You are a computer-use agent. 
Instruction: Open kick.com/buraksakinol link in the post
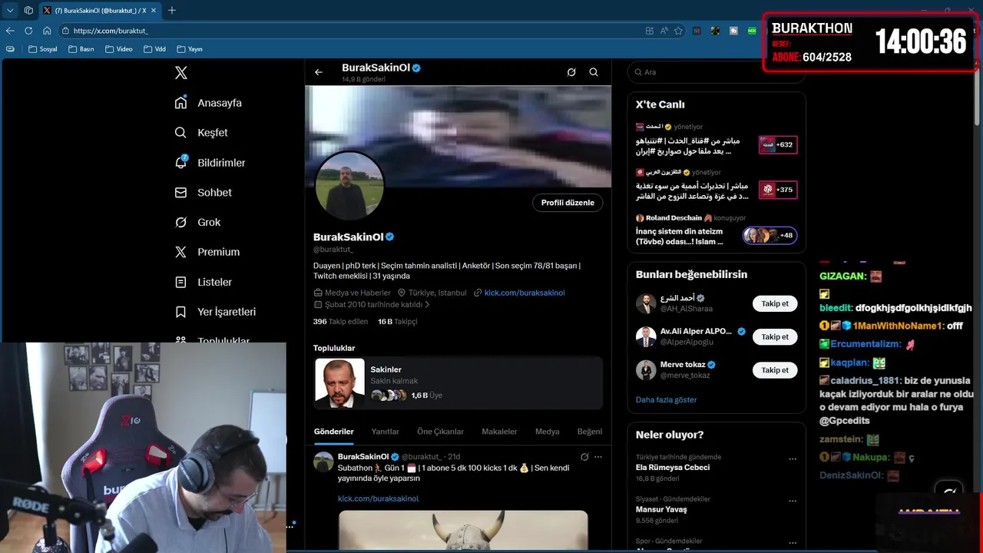click(x=379, y=498)
